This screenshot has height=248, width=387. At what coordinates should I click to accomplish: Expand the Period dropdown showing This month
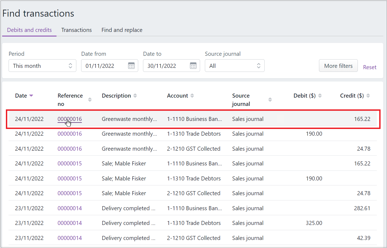(x=43, y=66)
